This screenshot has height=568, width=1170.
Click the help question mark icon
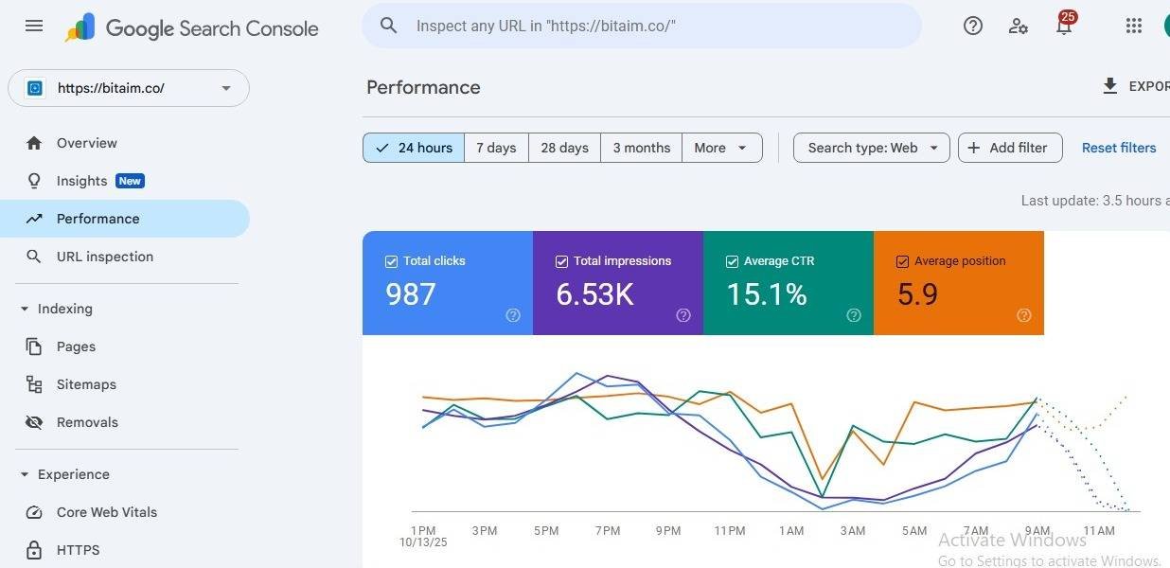973,27
